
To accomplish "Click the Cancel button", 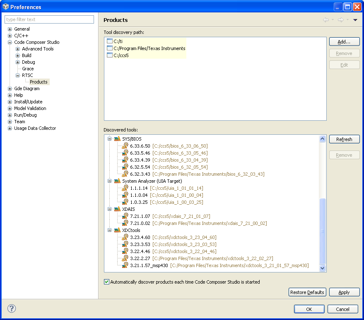I will [x=342, y=309].
